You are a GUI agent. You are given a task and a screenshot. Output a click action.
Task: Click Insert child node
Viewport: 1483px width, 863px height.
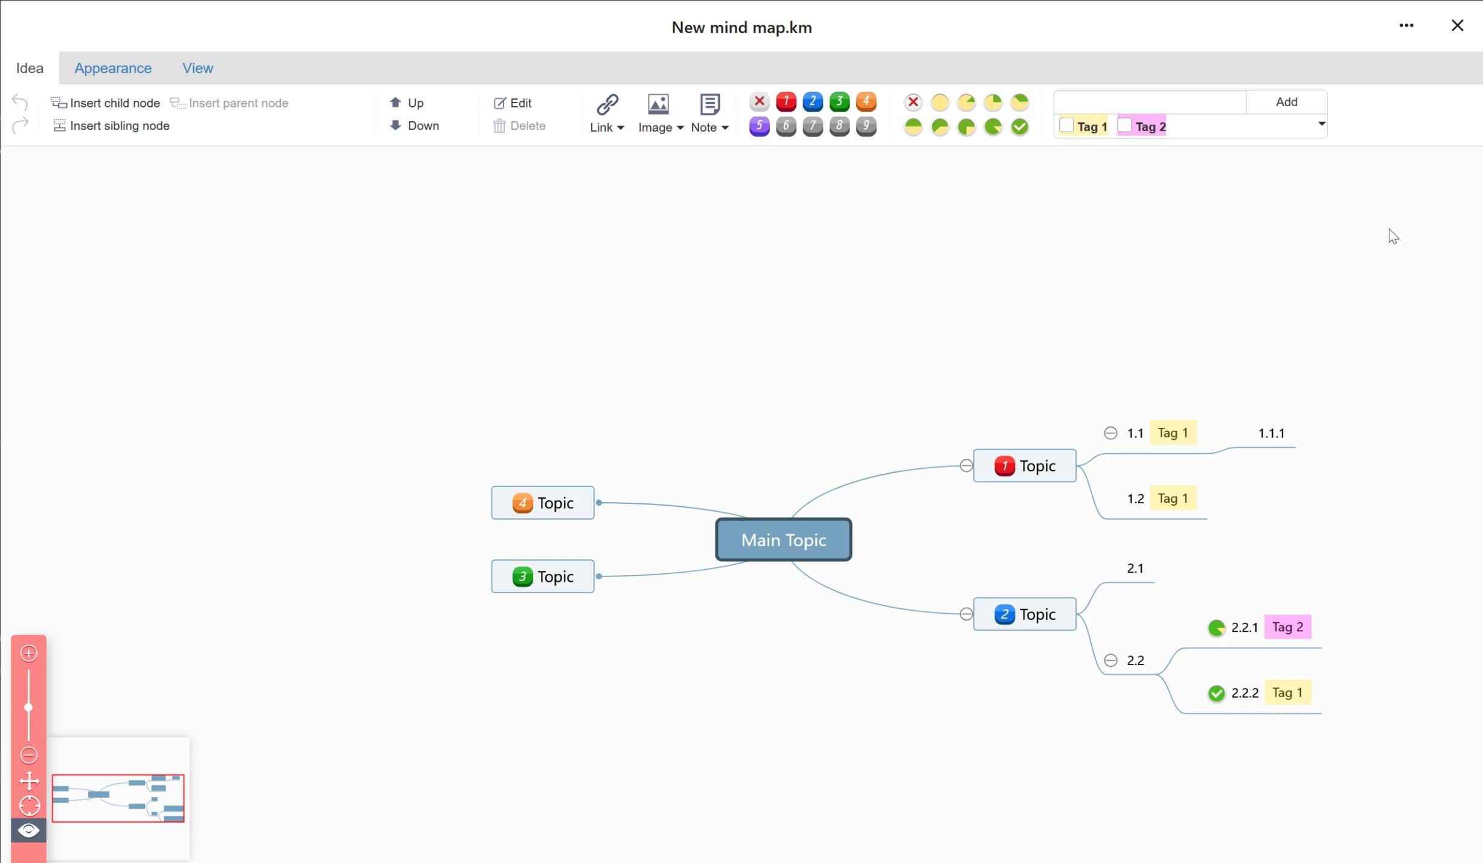[x=106, y=103]
